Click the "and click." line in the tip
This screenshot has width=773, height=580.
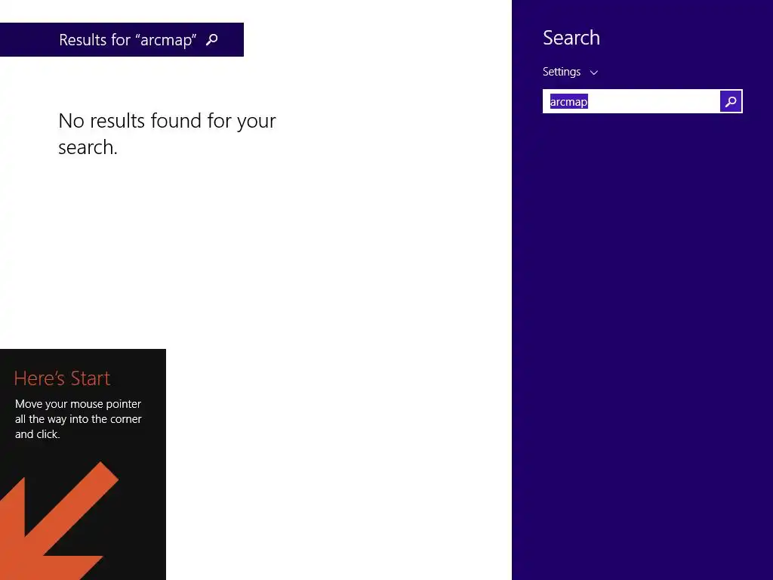(x=38, y=434)
